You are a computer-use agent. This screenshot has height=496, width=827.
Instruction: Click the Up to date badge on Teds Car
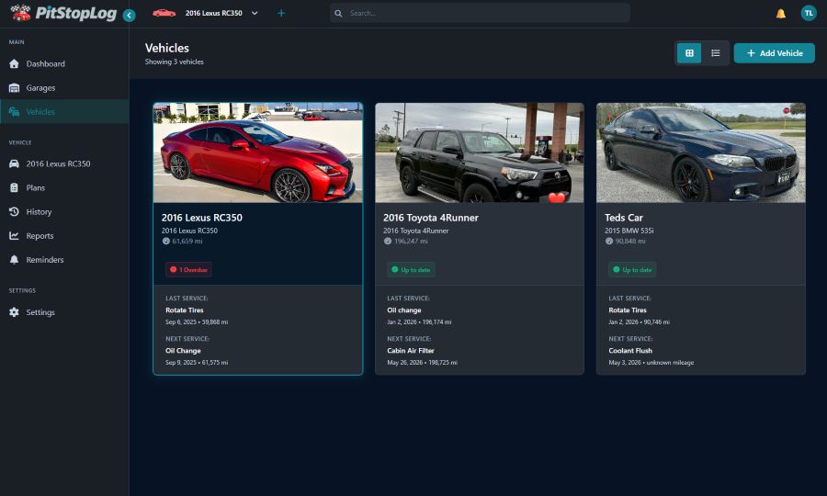632,270
